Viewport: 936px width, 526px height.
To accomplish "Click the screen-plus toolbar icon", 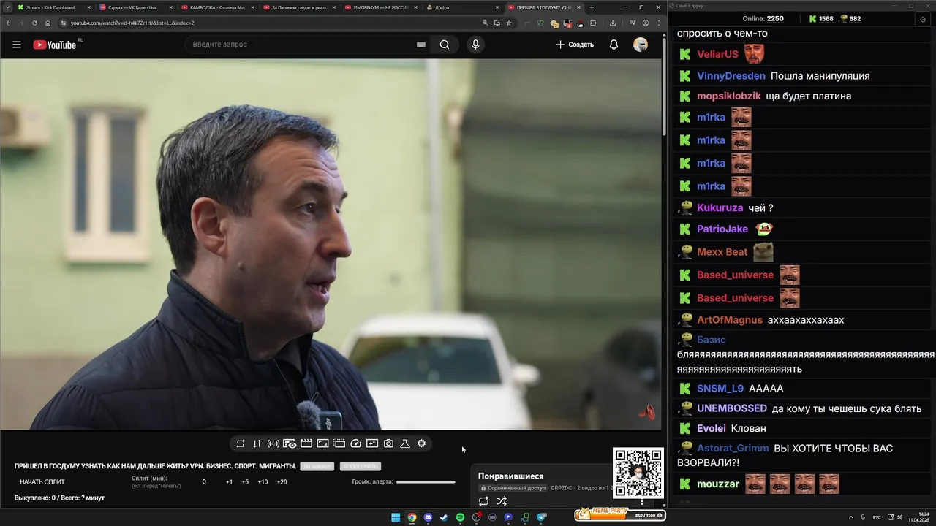I will click(372, 443).
